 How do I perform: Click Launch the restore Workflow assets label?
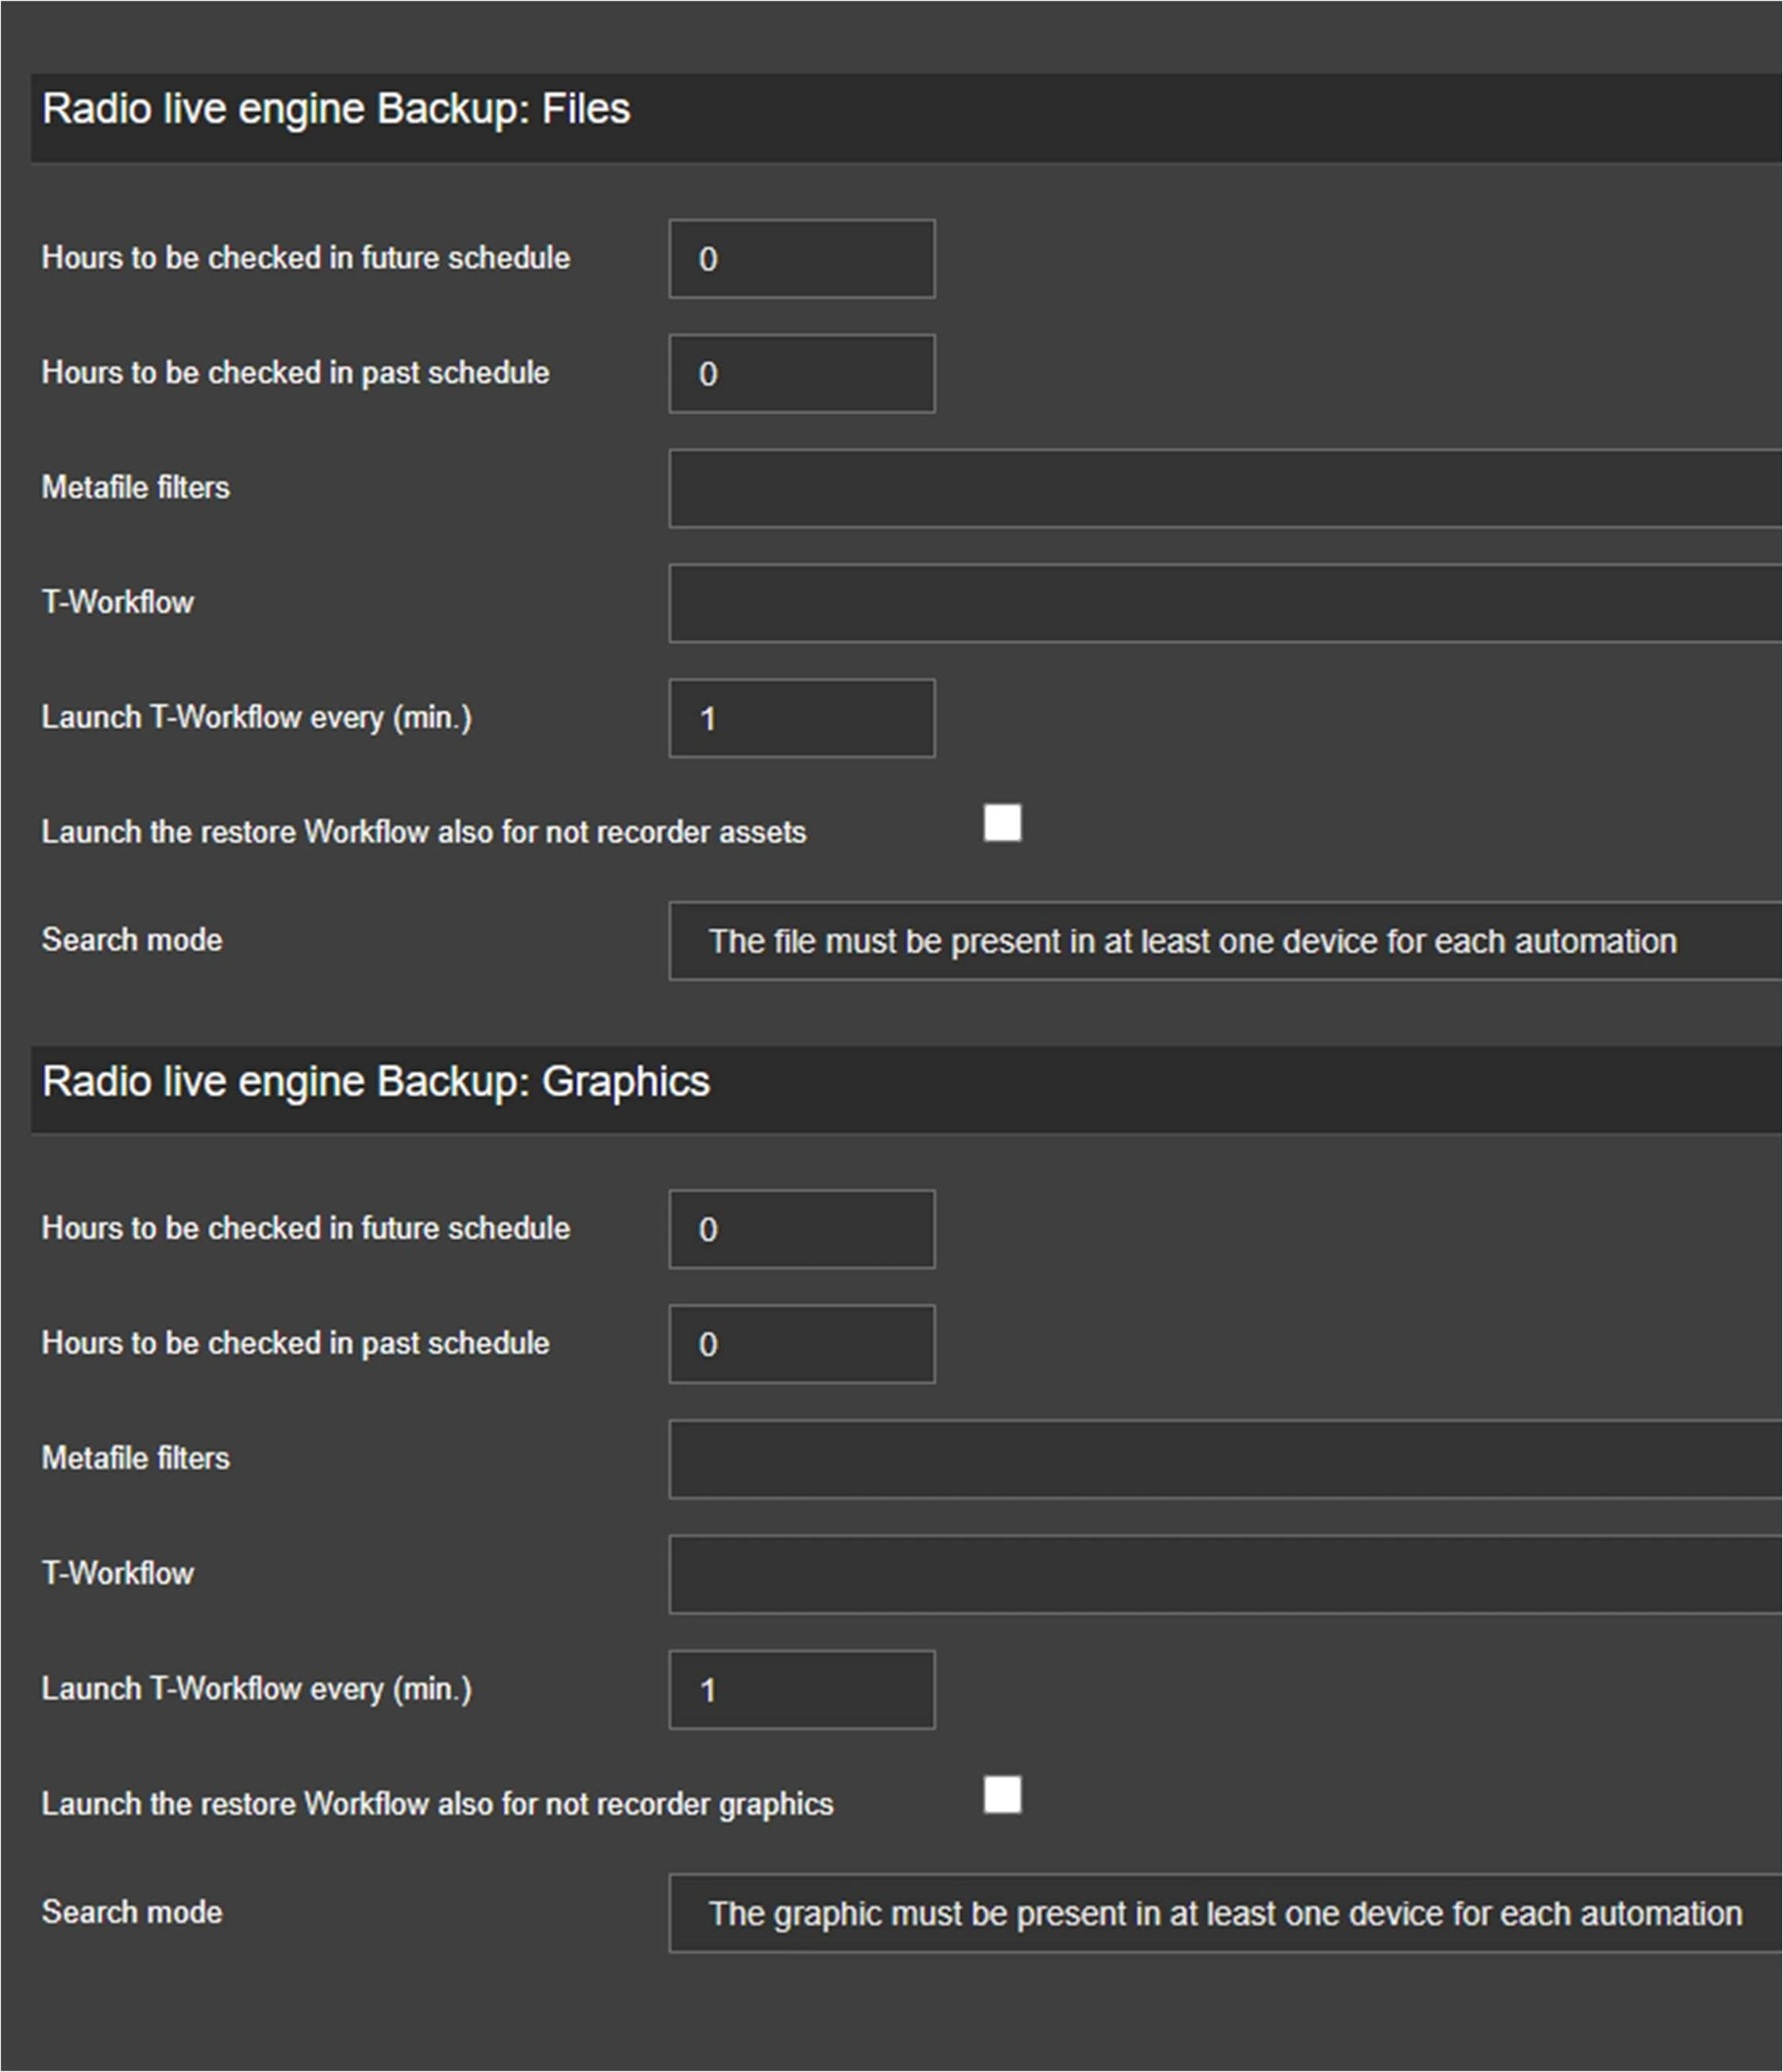click(x=423, y=832)
